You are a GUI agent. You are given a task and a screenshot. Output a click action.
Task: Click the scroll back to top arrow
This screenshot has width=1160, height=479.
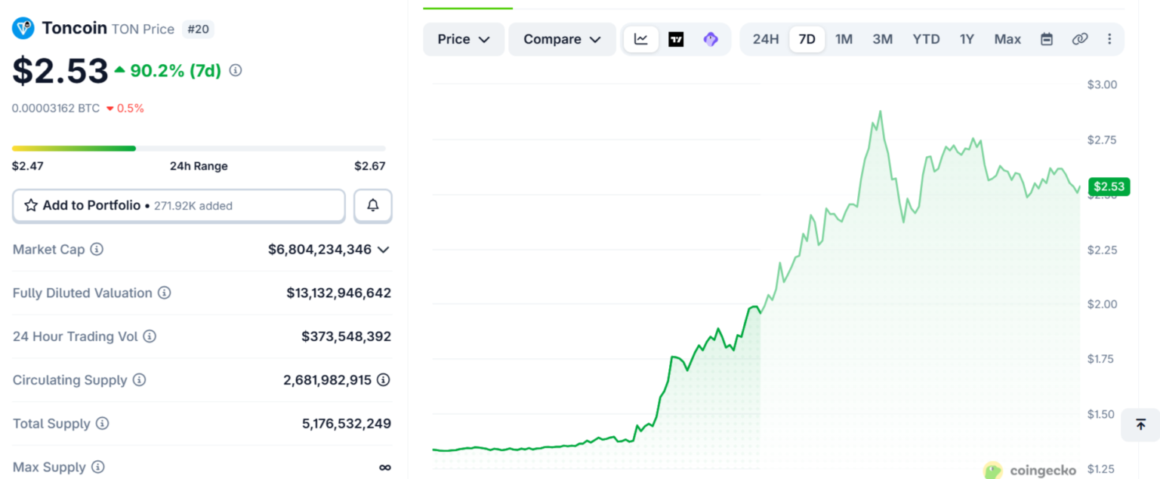click(1141, 425)
